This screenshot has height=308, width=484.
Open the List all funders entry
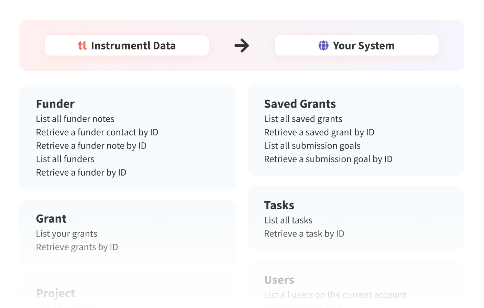coord(65,159)
